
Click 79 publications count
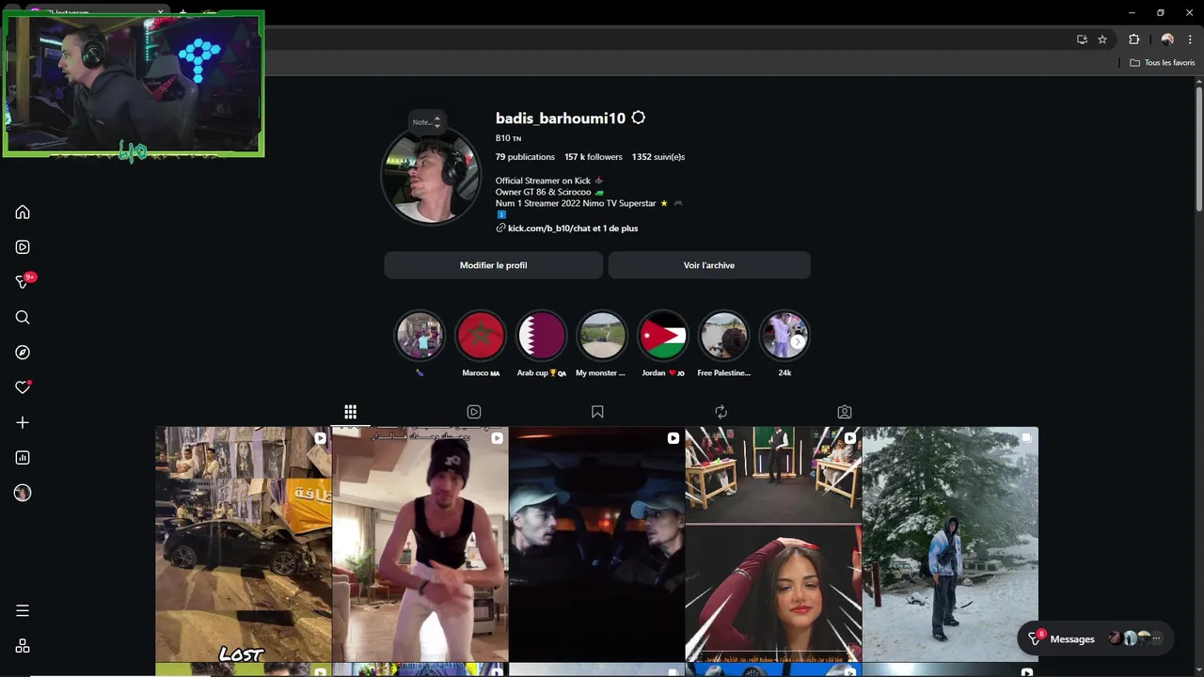525,157
